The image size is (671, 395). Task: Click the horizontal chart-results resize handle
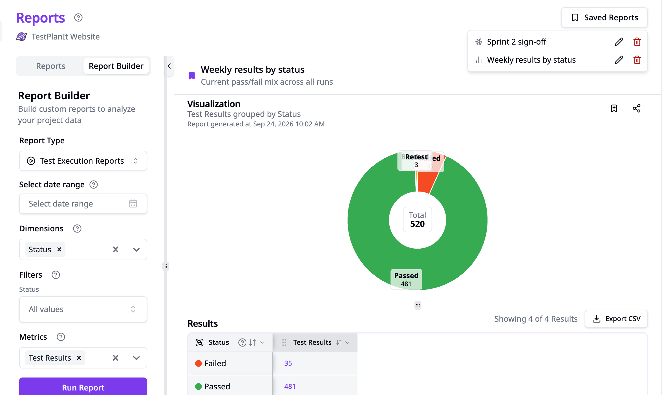[418, 305]
